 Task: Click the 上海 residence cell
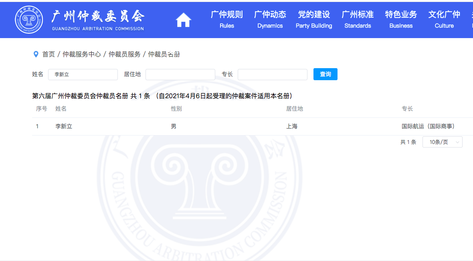[x=292, y=126]
